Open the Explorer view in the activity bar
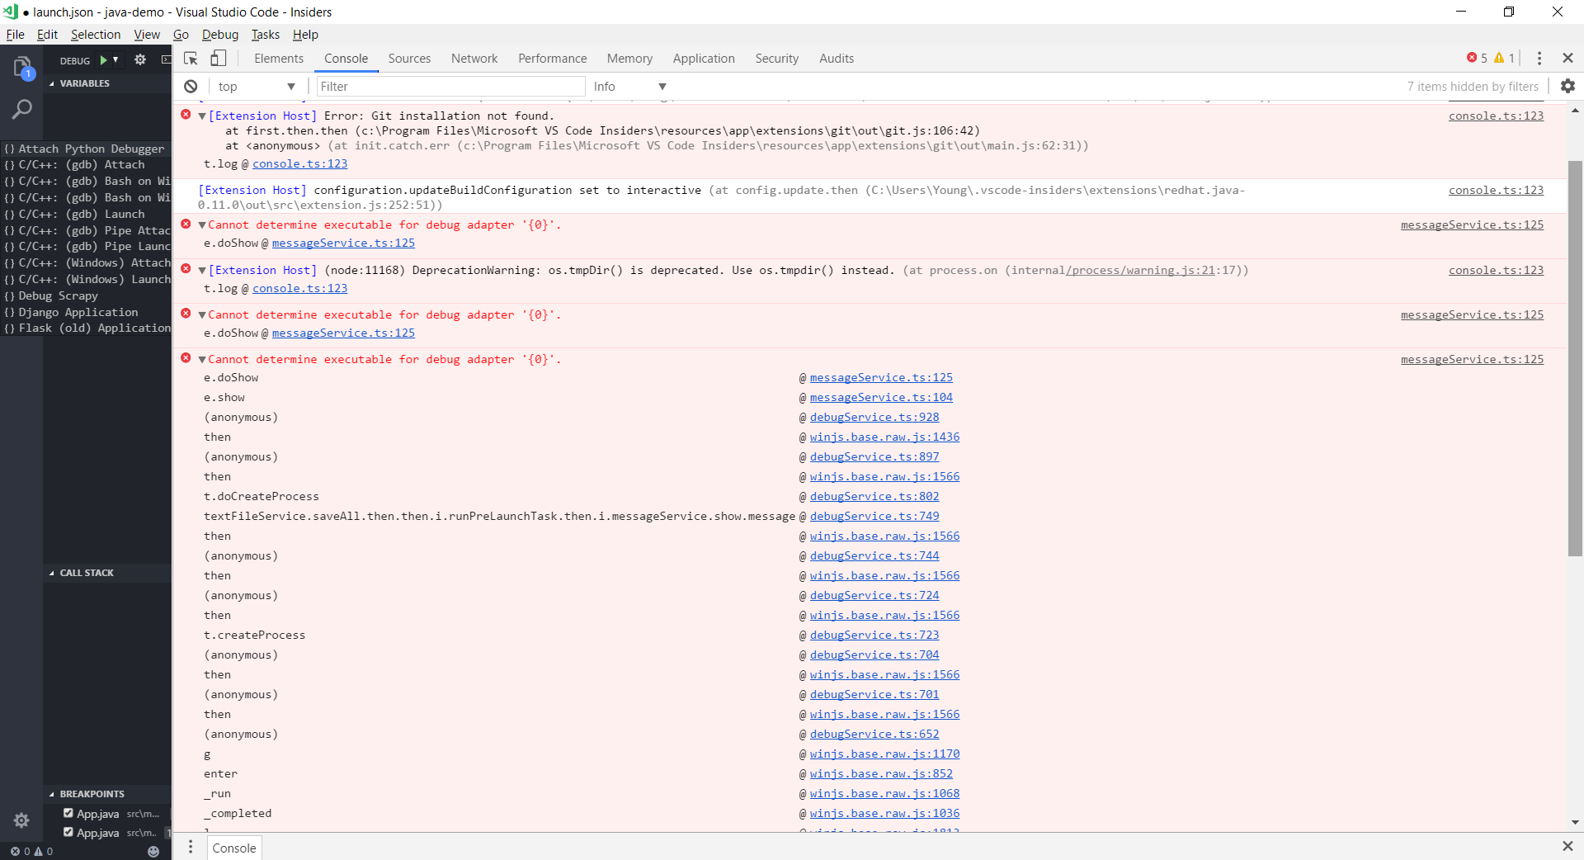Screen dimensions: 1584x860 (22, 67)
